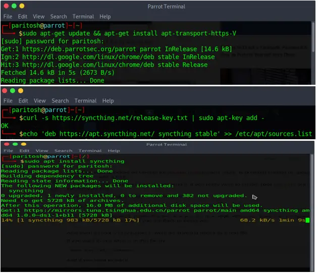Click the '68.2 kB/s 1min 9s' download speed text
318x275 pixels.
273,220
